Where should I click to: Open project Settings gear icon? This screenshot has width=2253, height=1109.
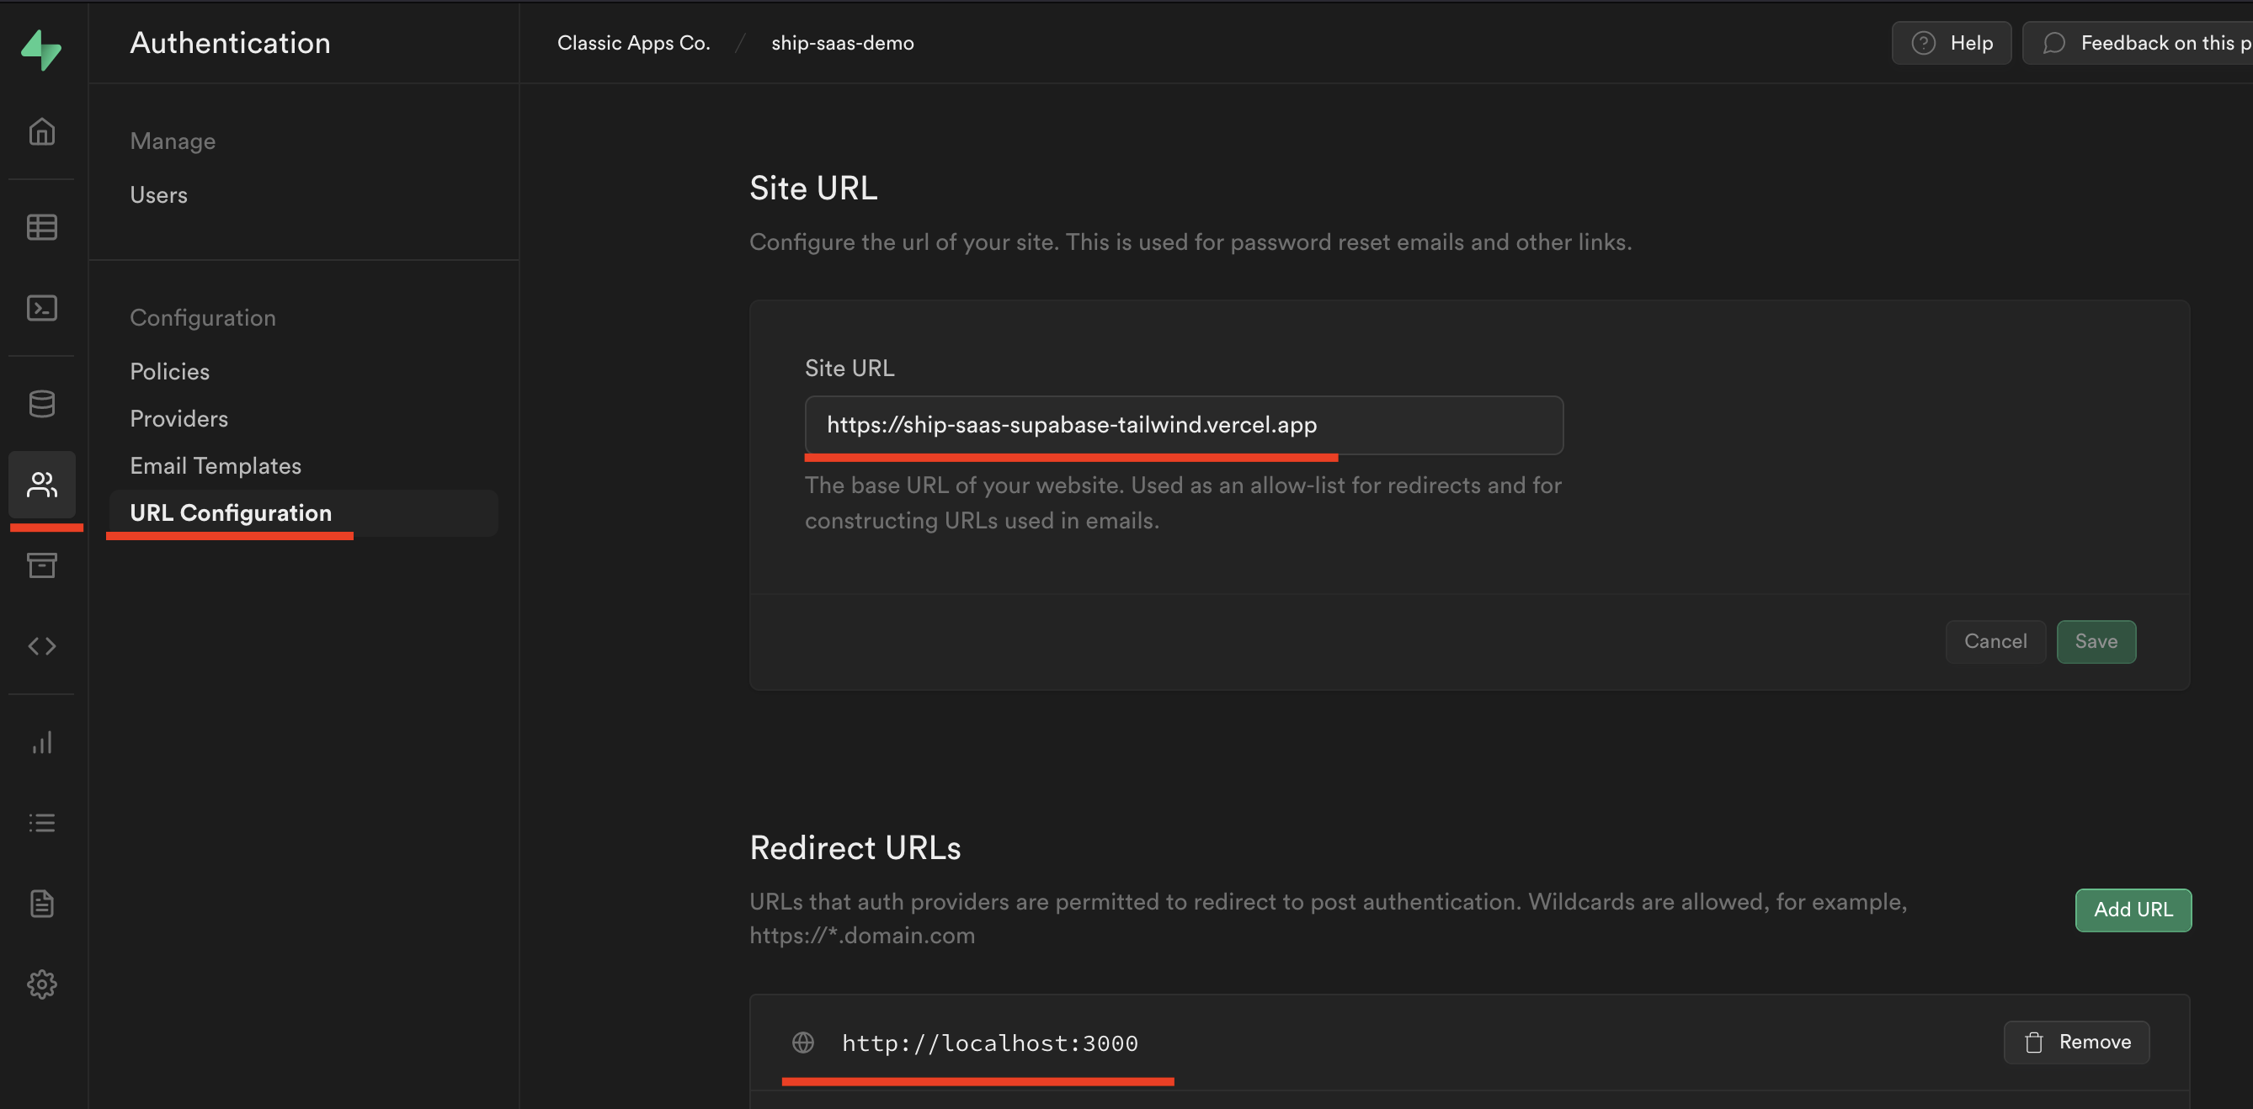[41, 984]
